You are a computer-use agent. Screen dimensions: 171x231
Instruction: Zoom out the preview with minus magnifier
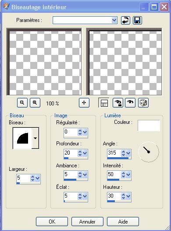(x=22, y=103)
